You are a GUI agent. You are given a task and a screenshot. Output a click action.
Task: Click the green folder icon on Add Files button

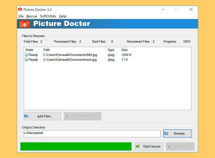(27, 116)
